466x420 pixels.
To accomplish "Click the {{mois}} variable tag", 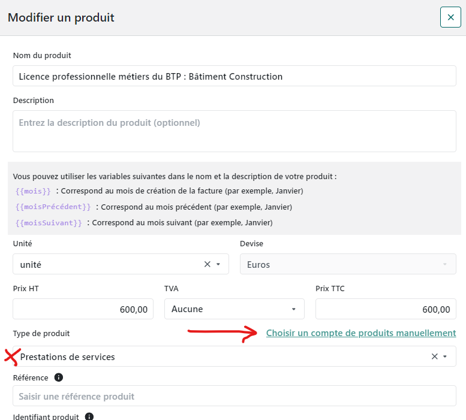I will click(x=34, y=191).
